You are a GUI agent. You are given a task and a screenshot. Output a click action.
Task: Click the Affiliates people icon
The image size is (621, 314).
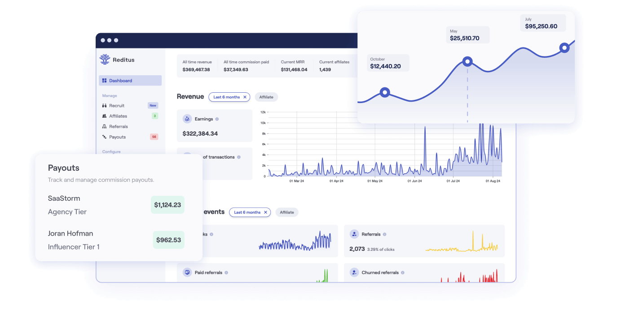(104, 116)
